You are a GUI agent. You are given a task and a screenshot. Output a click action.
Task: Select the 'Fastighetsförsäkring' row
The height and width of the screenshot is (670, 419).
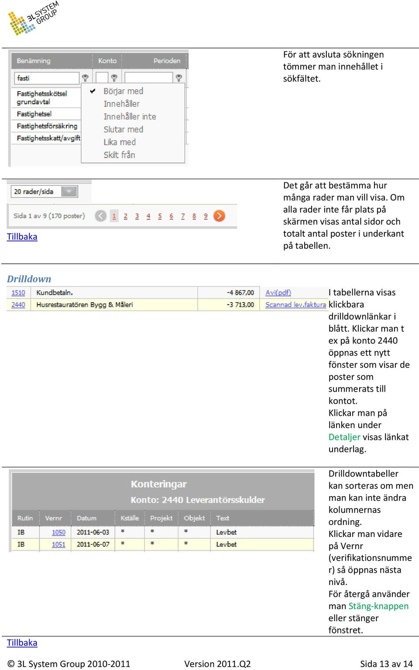47,126
